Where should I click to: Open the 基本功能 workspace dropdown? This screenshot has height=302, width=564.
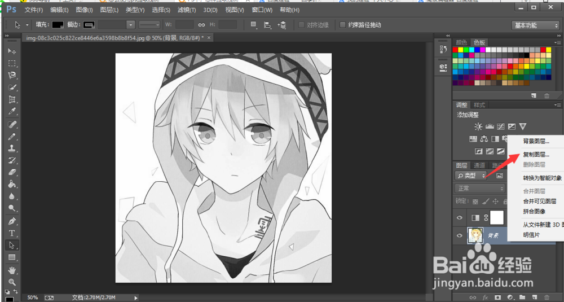click(535, 25)
